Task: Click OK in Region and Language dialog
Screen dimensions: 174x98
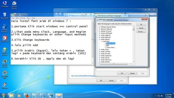Action: click(x=101, y=81)
